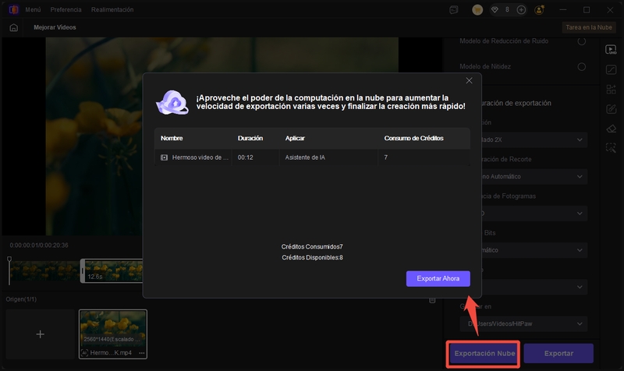Image resolution: width=624 pixels, height=371 pixels.
Task: Click the HitPaw app logo icon
Action: coord(14,9)
